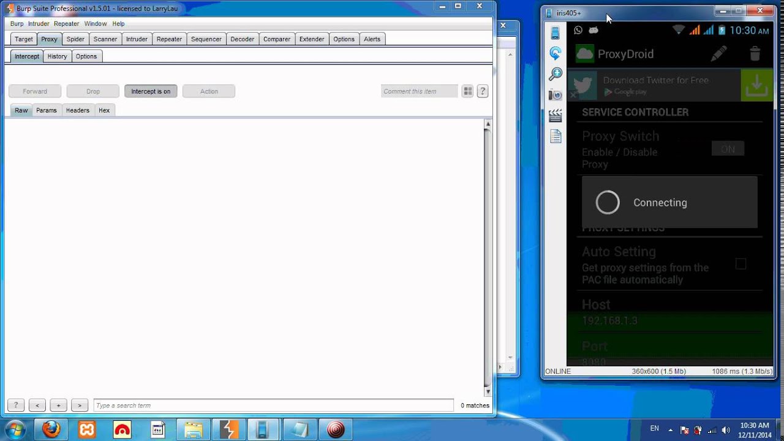
Task: Open the Proxy Options sub-tab
Action: [x=86, y=56]
